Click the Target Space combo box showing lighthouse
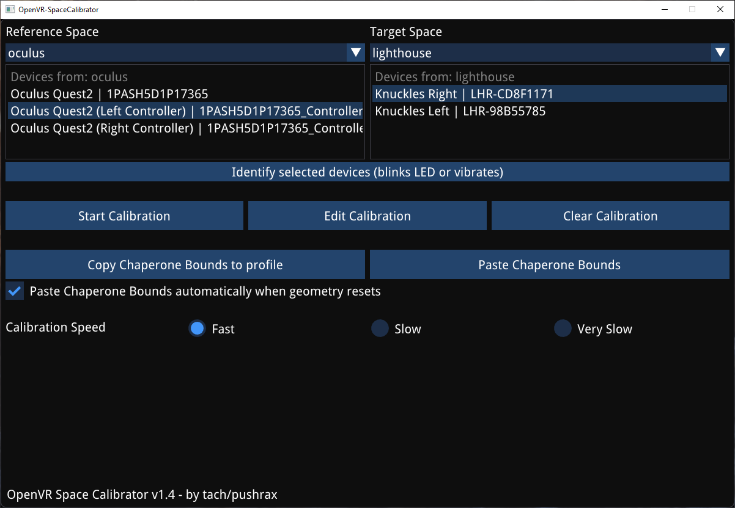Image resolution: width=735 pixels, height=508 pixels. point(550,53)
